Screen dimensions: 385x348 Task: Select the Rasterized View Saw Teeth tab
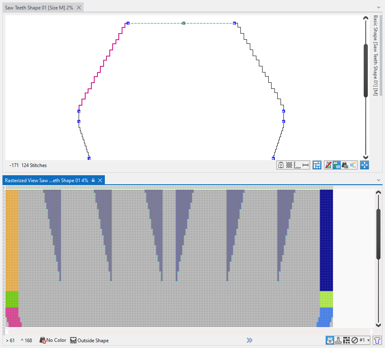46,180
